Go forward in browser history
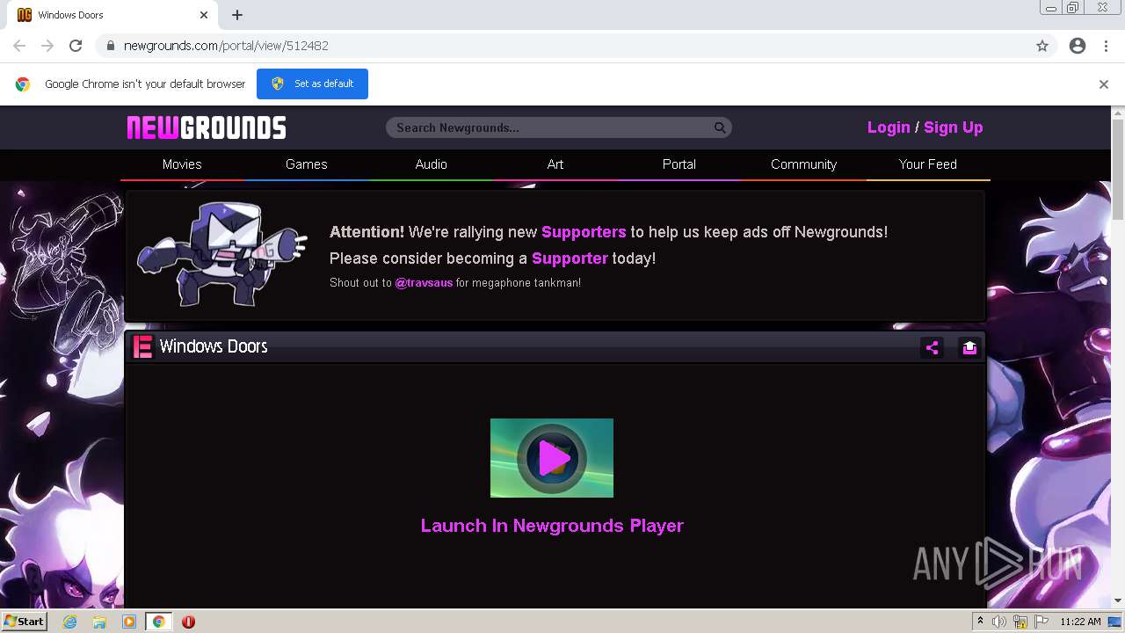 [47, 46]
